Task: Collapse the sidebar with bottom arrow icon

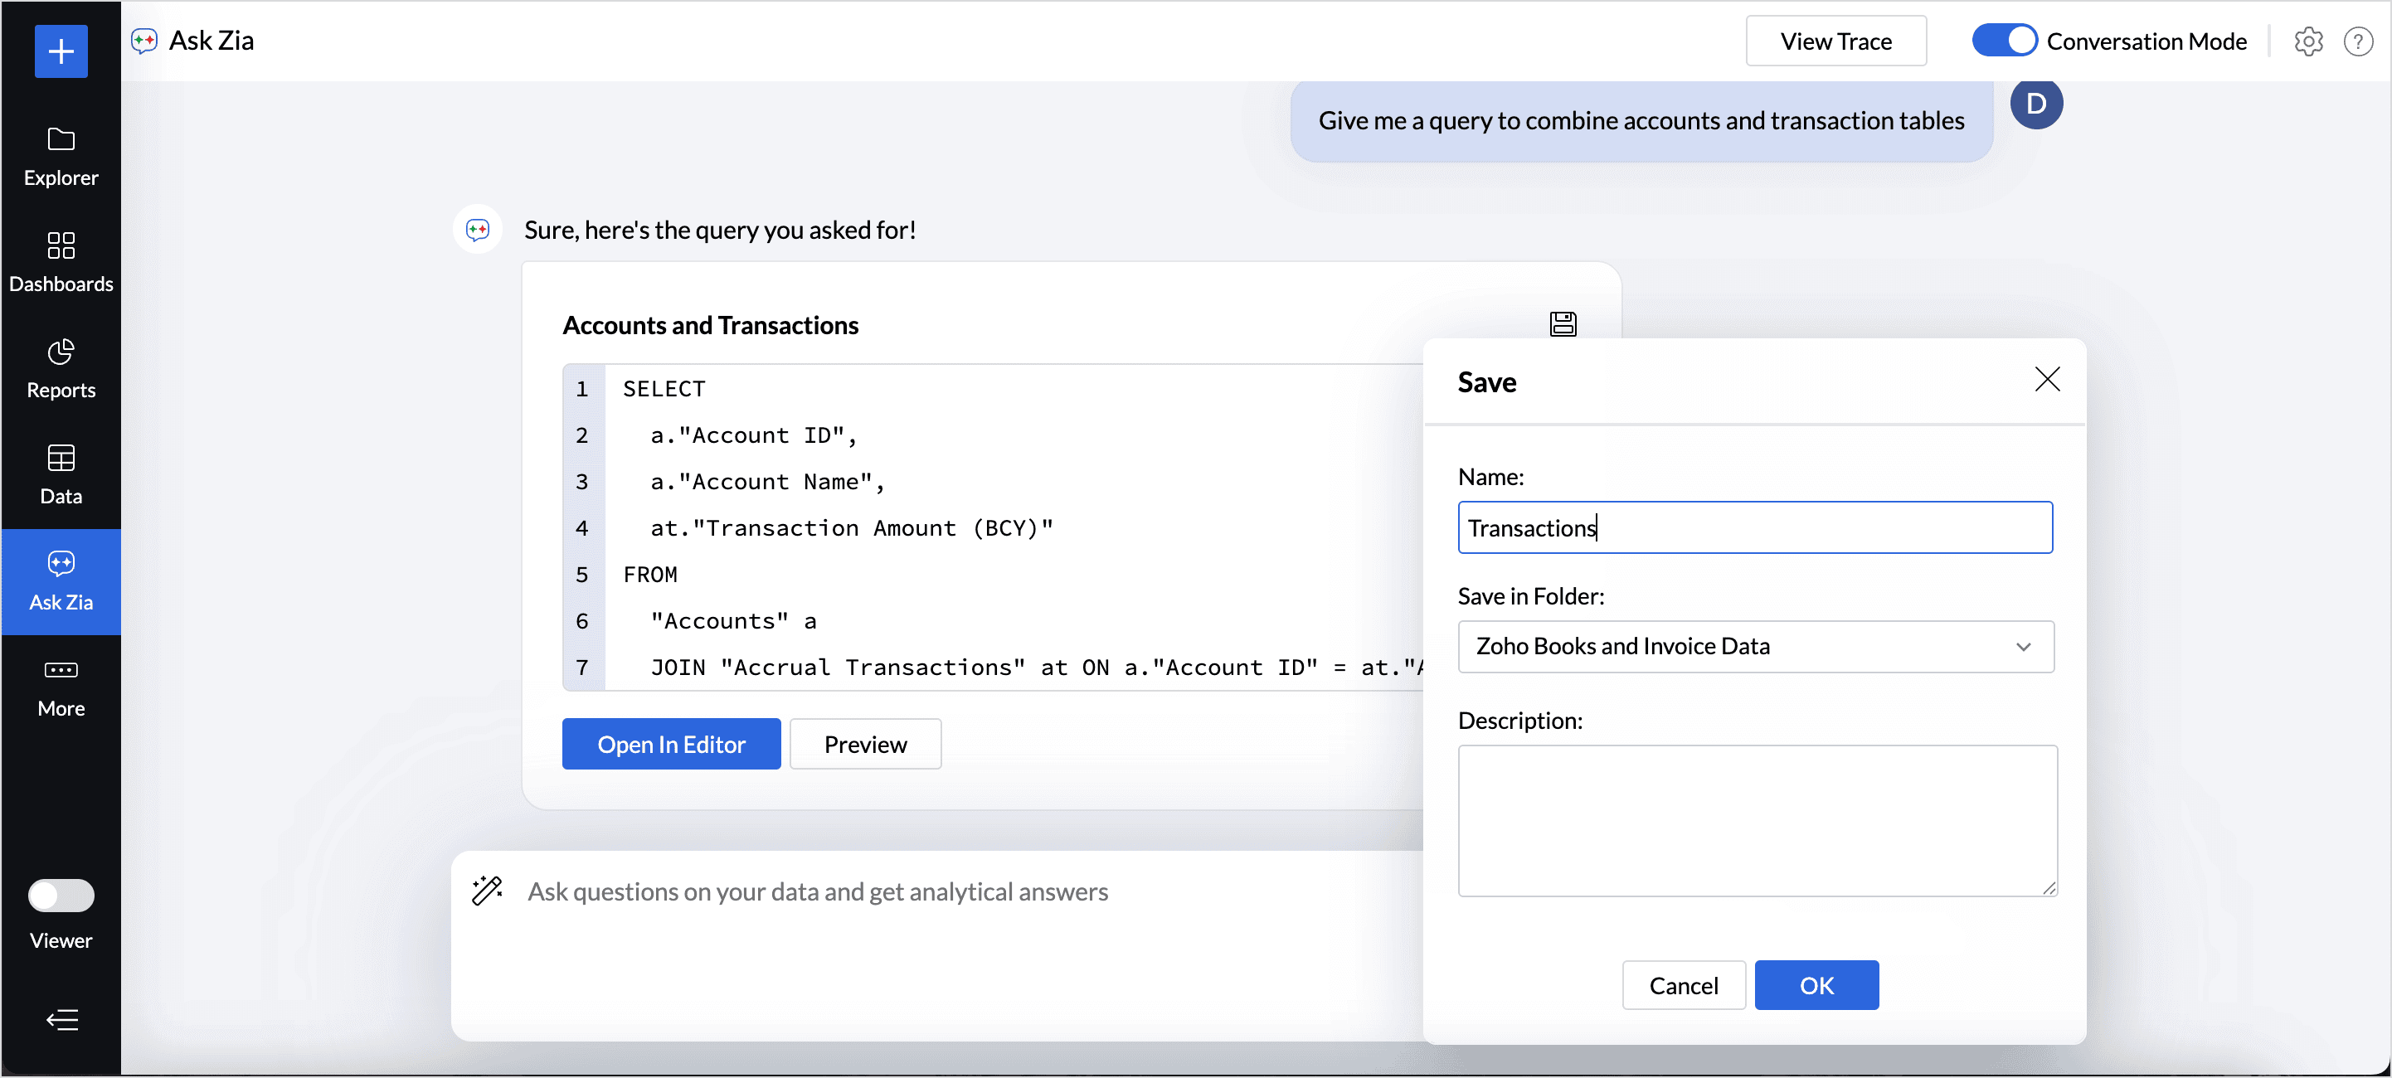Action: click(61, 1019)
